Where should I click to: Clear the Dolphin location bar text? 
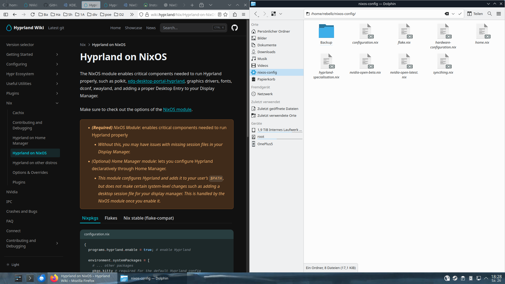446,14
